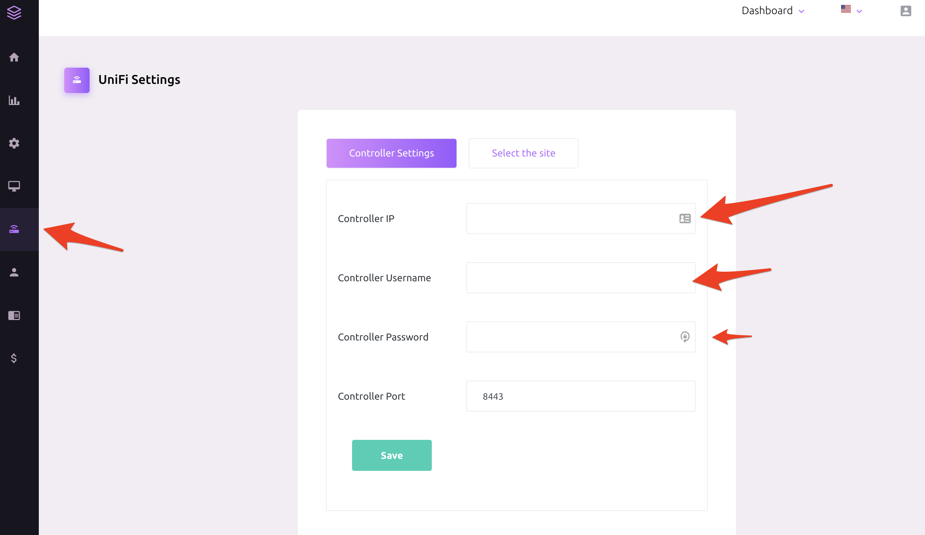Open the dollar billing sidebar icon

coord(14,358)
